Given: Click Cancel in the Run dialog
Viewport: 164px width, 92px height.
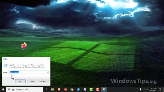Looking at the screenshot, I should point(32,81).
